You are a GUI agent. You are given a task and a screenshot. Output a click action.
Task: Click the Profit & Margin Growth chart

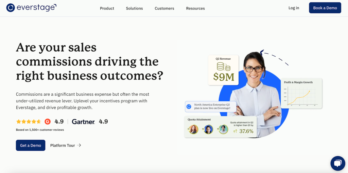[x=301, y=96]
